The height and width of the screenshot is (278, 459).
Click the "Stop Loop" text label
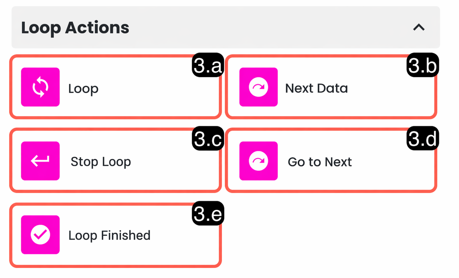pos(101,162)
